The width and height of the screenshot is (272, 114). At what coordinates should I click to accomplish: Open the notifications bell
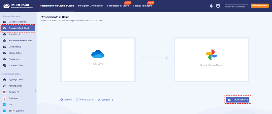coord(211,6)
